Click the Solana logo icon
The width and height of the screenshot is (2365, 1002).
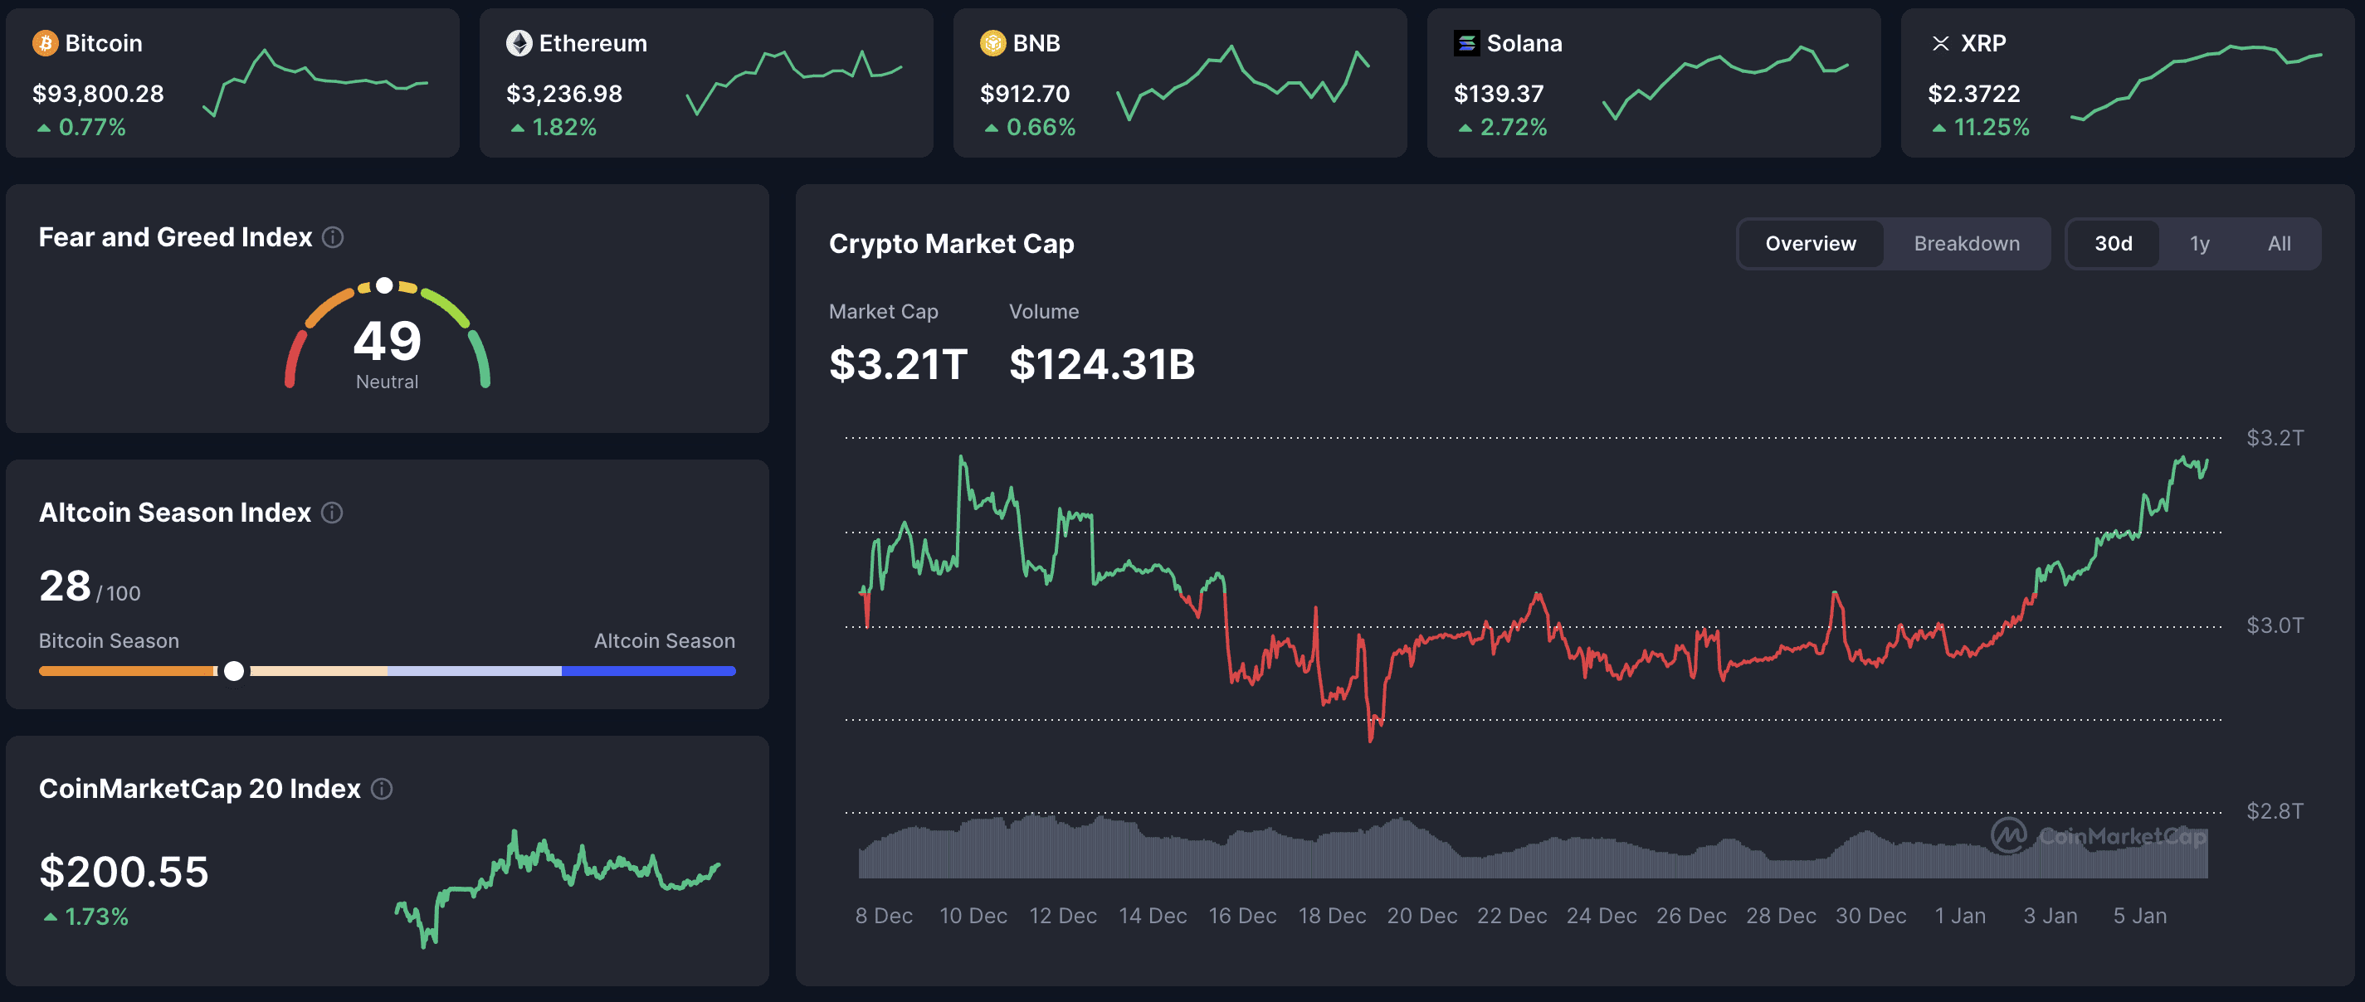(x=1467, y=42)
